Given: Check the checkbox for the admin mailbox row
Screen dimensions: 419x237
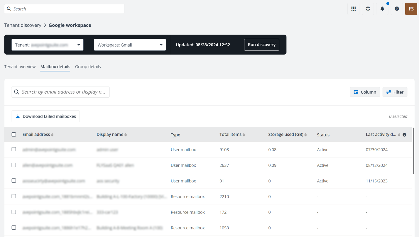Looking at the screenshot, I should [13, 149].
